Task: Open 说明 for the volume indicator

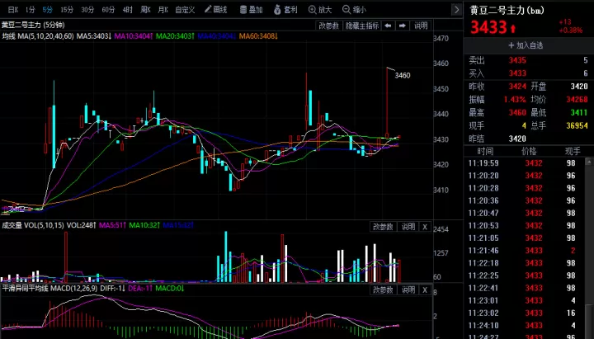Action: (408, 227)
